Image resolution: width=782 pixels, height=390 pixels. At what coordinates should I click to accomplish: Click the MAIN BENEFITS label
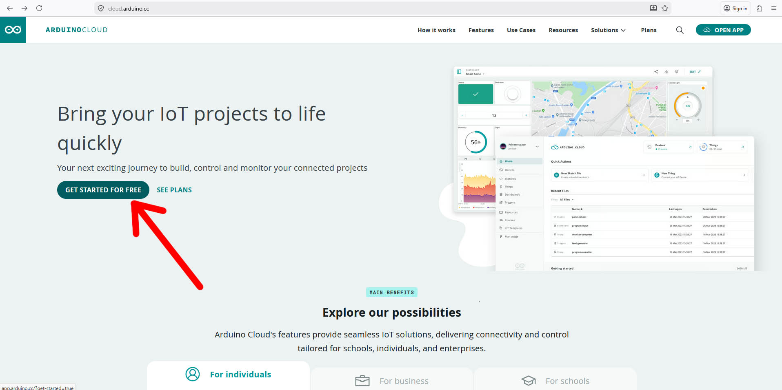pyautogui.click(x=391, y=292)
